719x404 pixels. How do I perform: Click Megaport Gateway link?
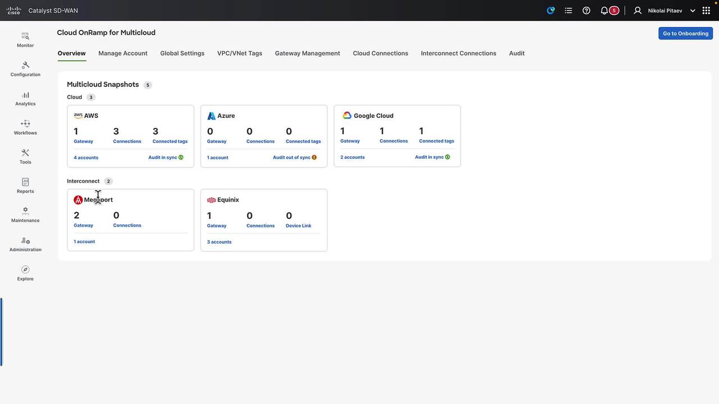point(83,226)
